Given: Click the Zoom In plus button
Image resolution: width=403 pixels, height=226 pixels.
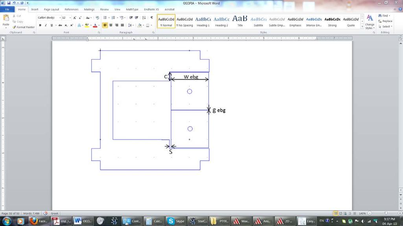Looking at the screenshot, I should pyautogui.click(x=400, y=213).
